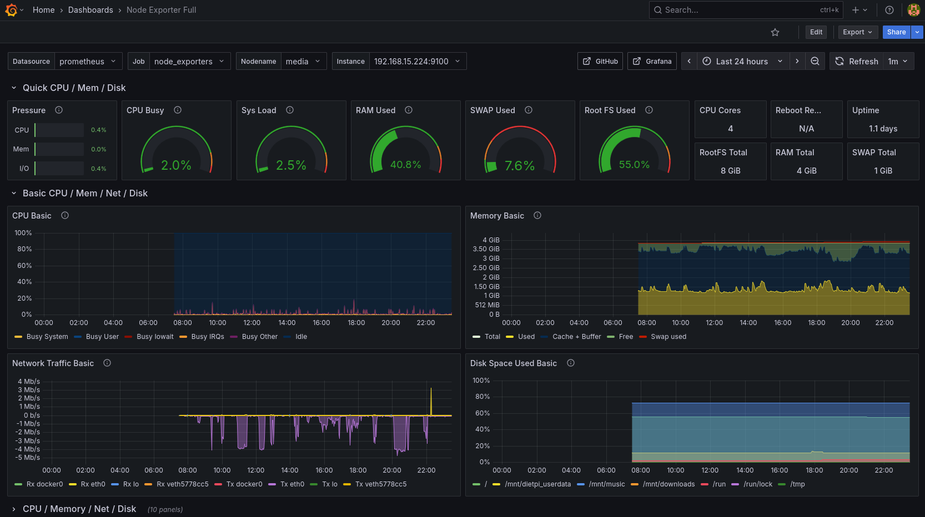The height and width of the screenshot is (517, 925).
Task: Show info tooltip for CPU Busy panel
Action: (x=178, y=110)
